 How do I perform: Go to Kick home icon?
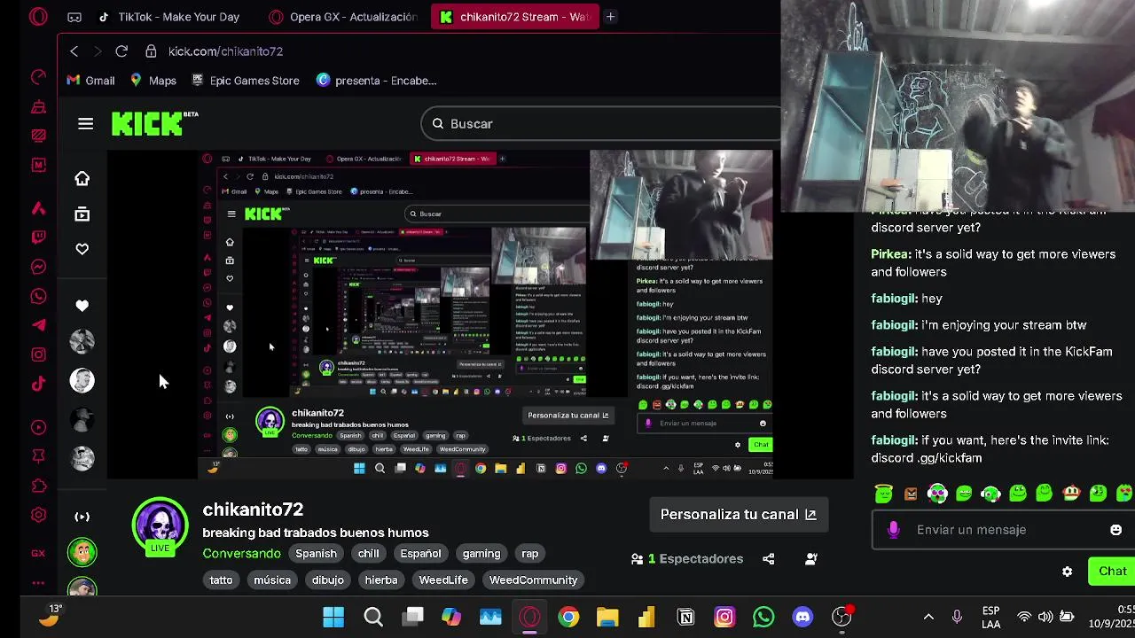[82, 178]
